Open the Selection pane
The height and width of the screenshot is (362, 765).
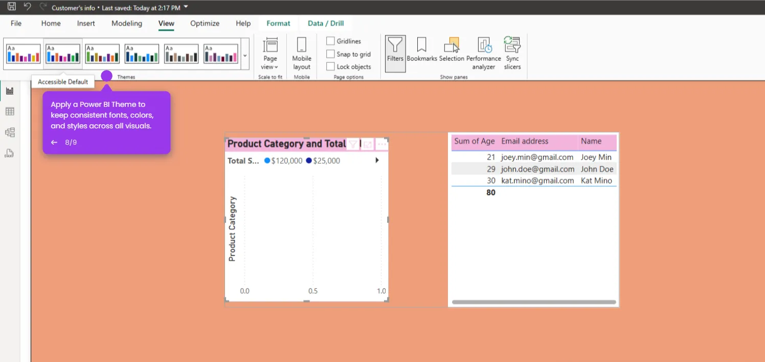[452, 50]
